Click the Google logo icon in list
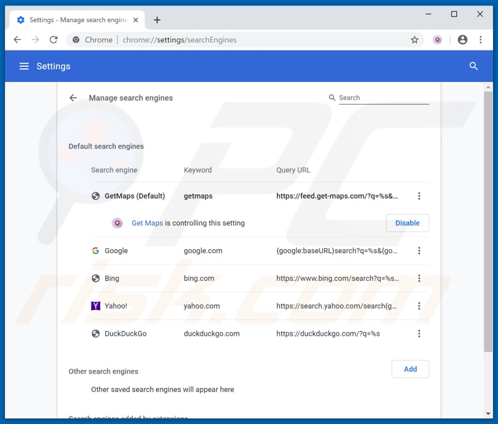The height and width of the screenshot is (424, 498). point(95,250)
